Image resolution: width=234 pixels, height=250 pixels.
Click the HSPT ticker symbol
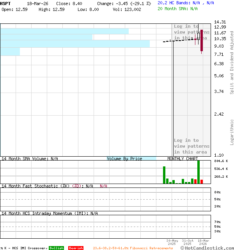point(6,3)
